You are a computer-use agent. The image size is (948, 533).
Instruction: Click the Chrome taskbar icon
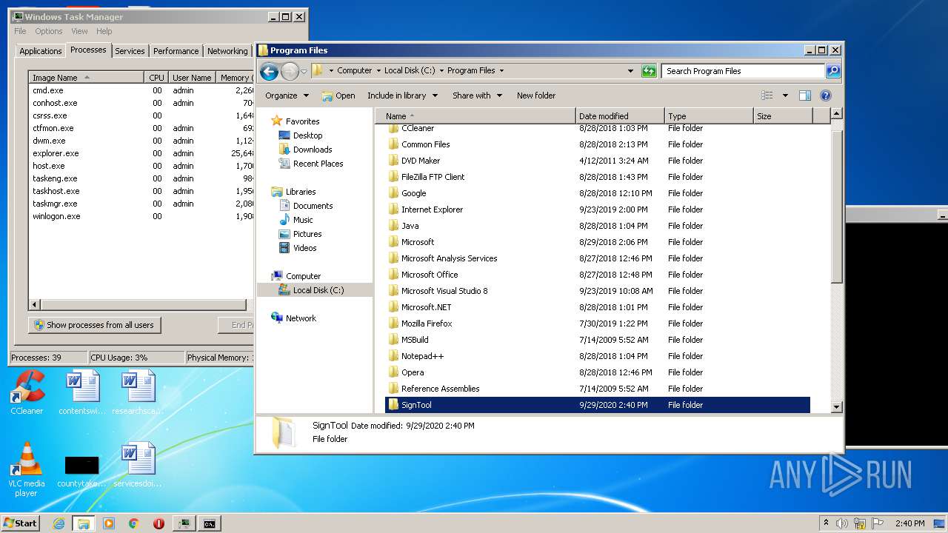click(133, 523)
